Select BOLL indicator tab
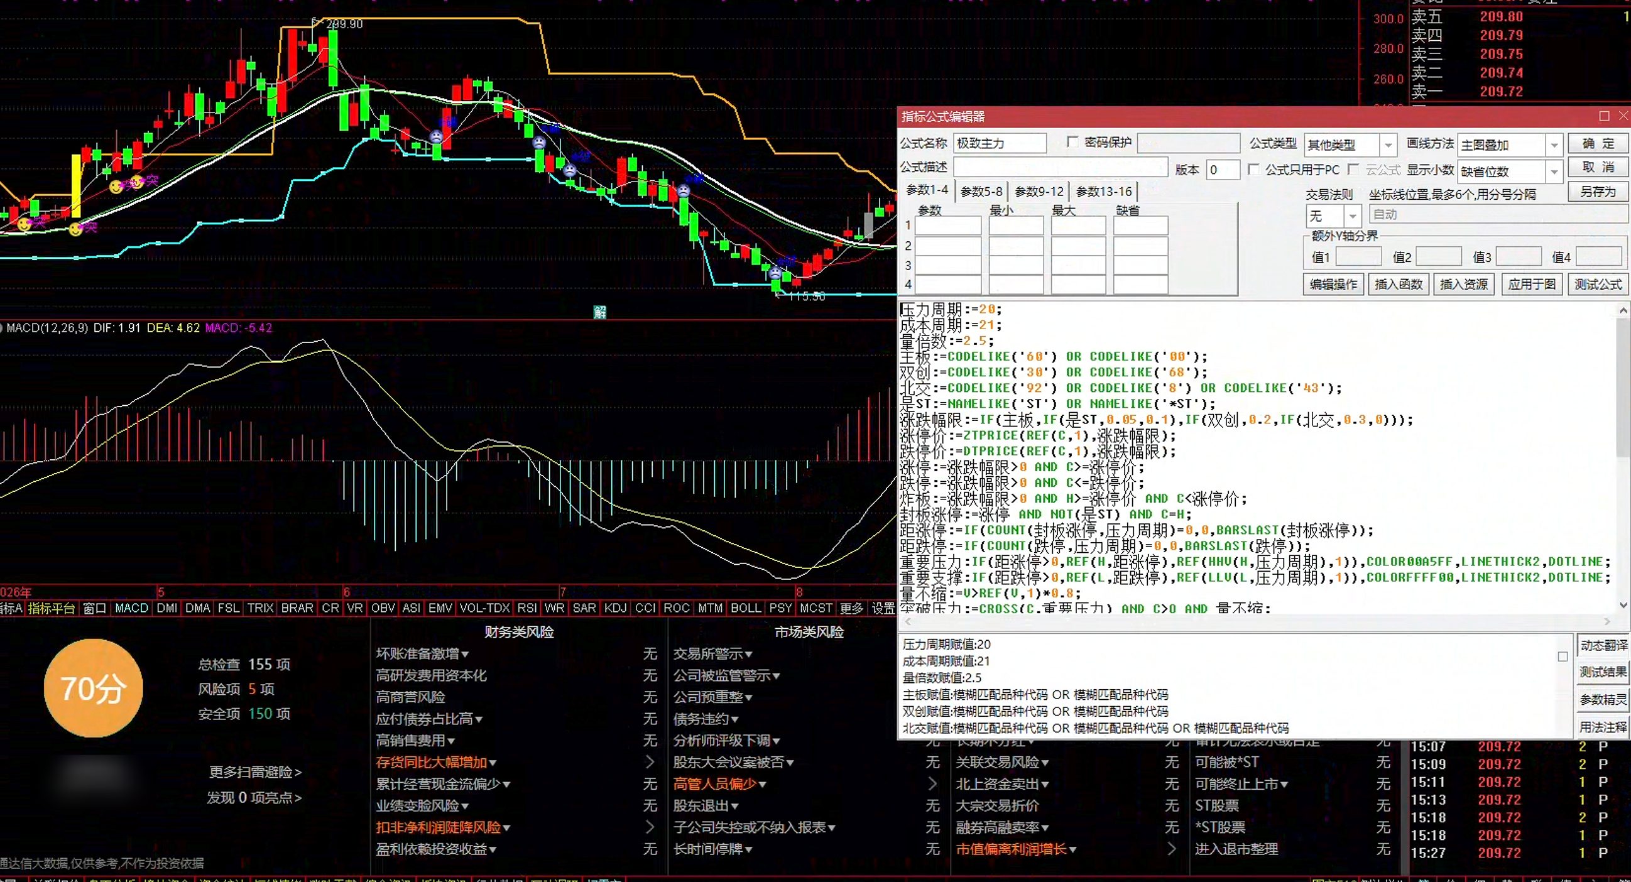 pos(746,608)
